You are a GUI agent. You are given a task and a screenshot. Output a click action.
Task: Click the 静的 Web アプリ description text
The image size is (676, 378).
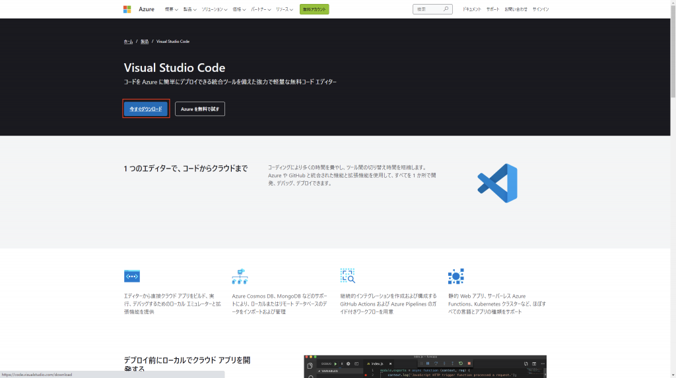click(497, 304)
